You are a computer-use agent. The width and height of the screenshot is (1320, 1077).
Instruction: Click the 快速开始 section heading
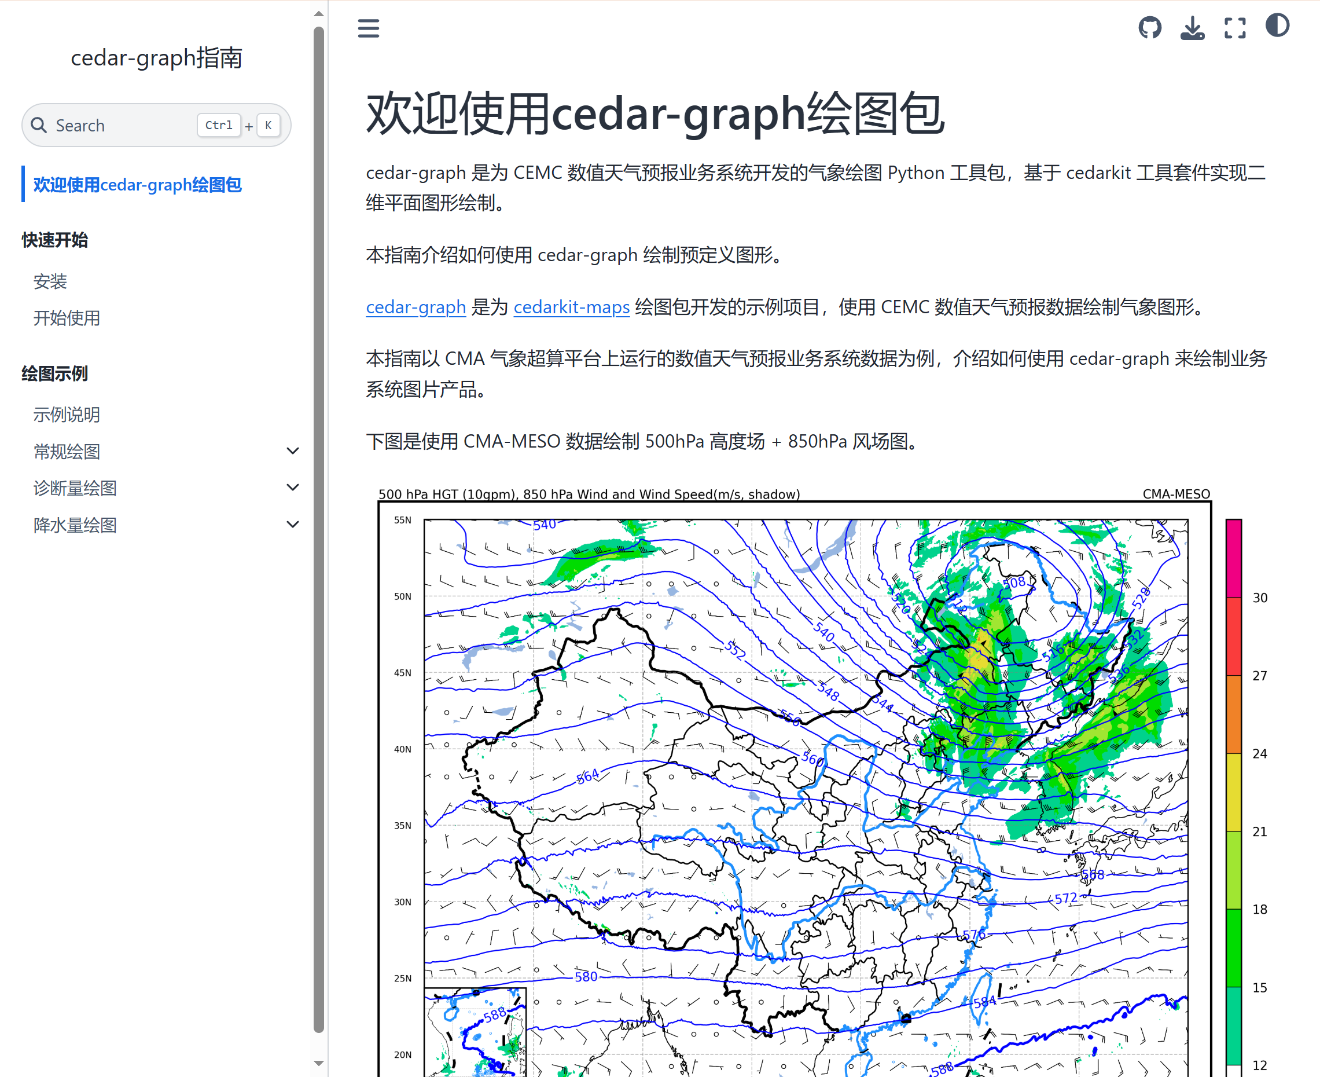[54, 240]
